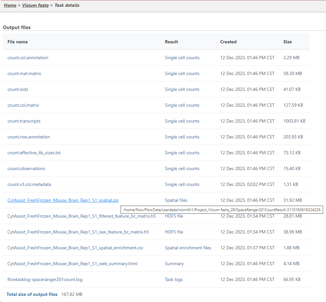The width and height of the screenshot is (326, 302).
Task: Click Single cell counts result for count.col.annotation
Action: tap(182, 58)
